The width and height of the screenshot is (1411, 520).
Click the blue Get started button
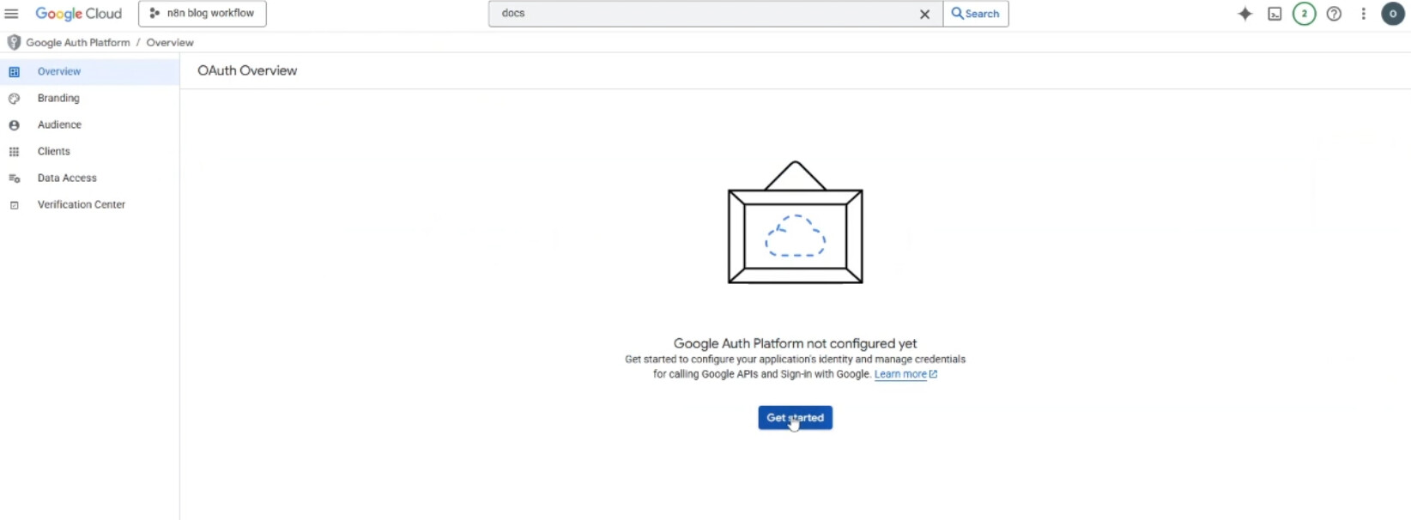point(795,418)
